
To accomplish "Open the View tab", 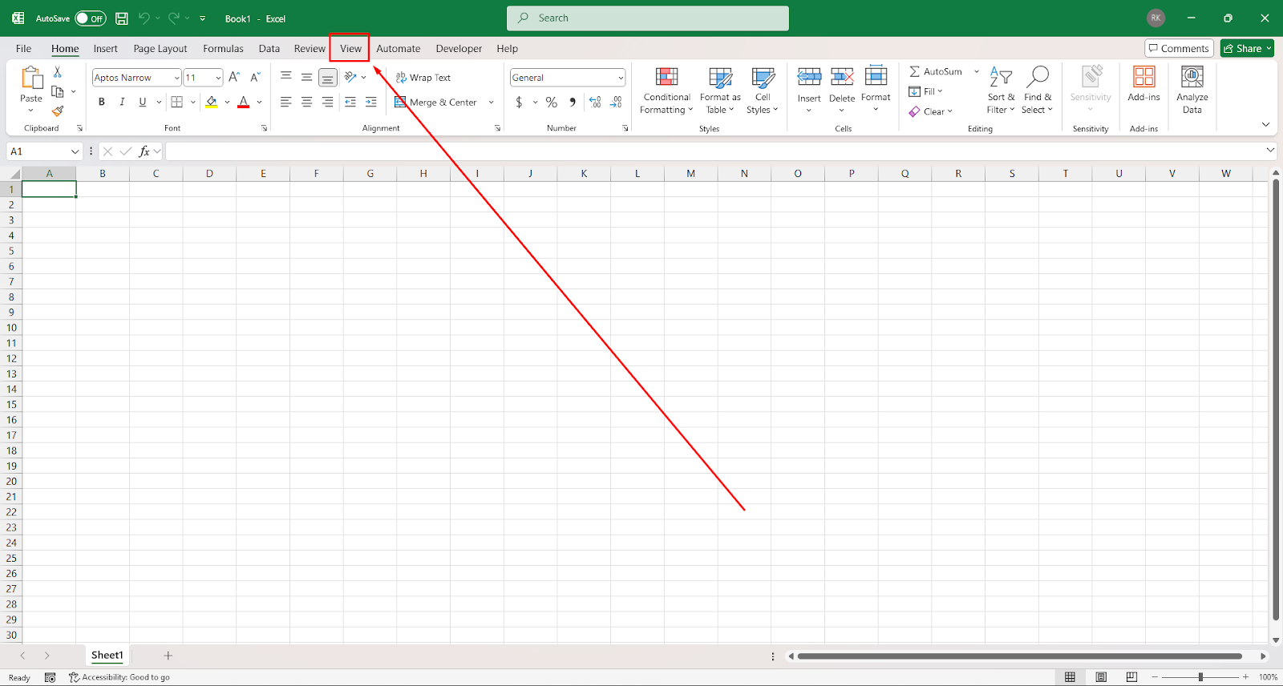I will tap(350, 48).
